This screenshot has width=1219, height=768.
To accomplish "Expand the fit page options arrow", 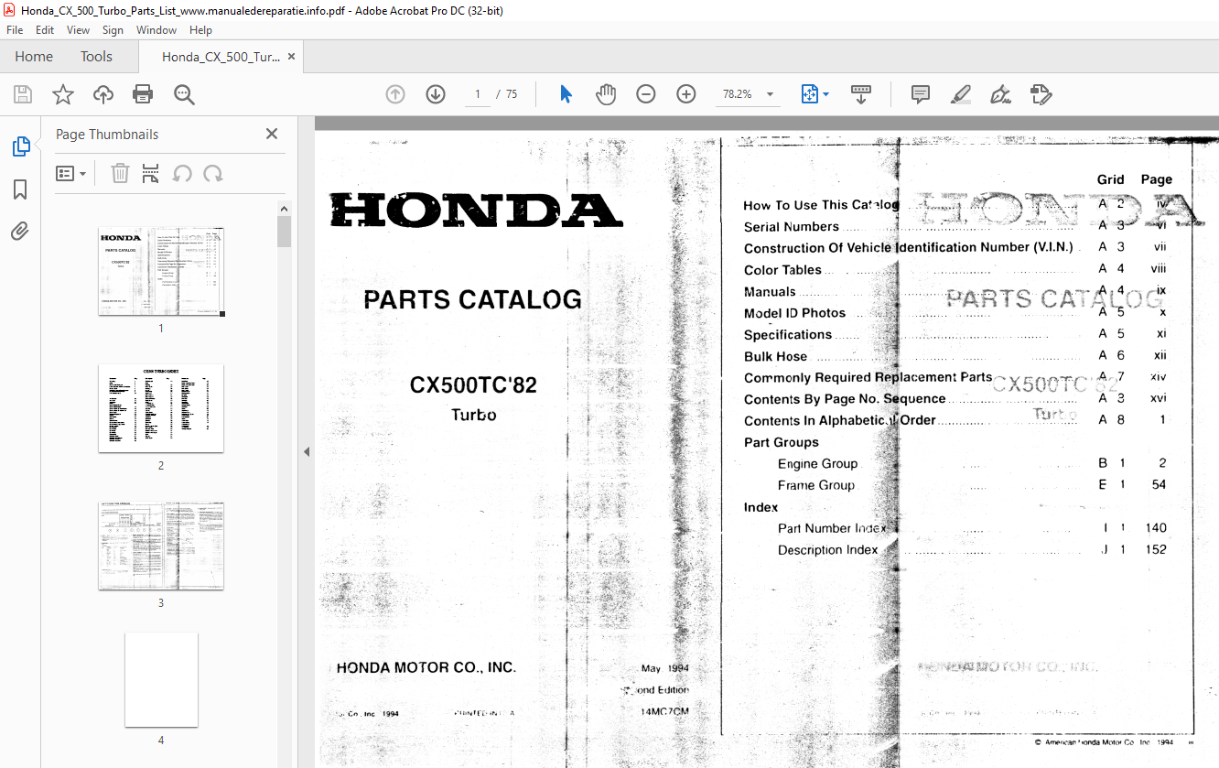I will [825, 94].
